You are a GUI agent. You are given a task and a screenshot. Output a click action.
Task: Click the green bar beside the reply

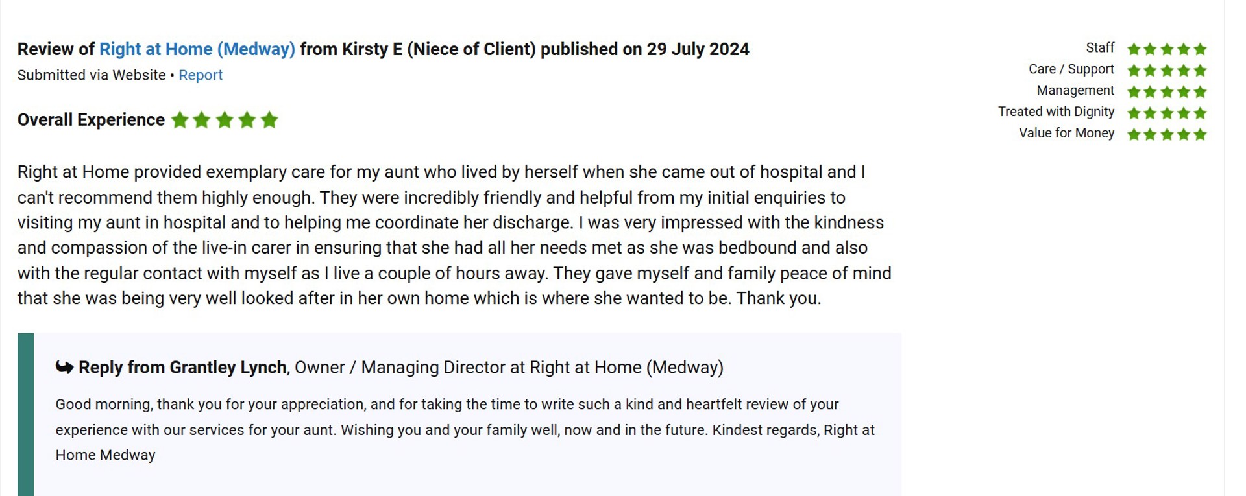tap(25, 414)
